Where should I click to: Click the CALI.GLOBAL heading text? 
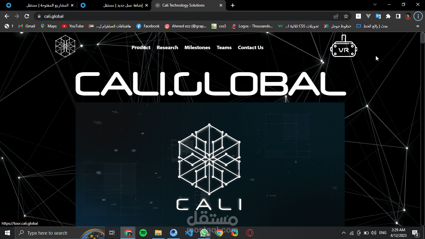coord(211,84)
